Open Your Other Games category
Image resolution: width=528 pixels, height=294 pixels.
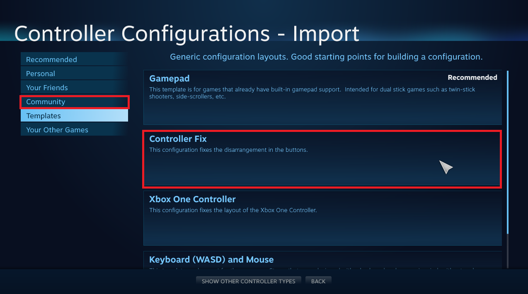57,130
